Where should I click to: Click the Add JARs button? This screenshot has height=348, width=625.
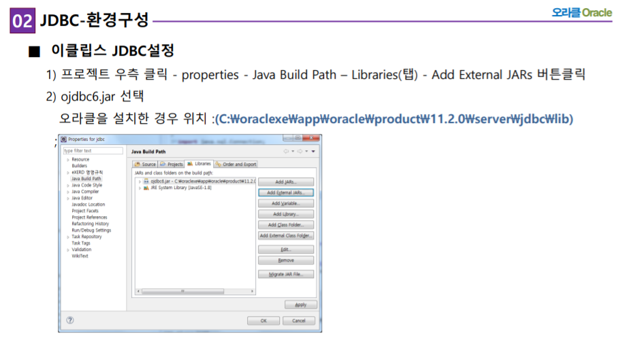(286, 181)
